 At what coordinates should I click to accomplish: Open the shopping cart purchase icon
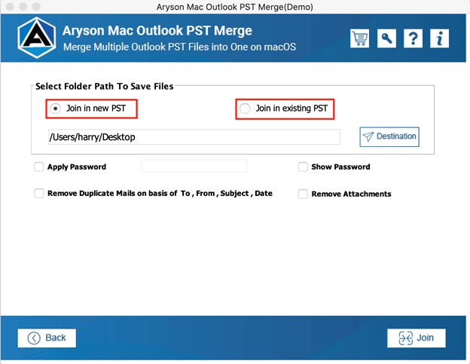point(359,38)
